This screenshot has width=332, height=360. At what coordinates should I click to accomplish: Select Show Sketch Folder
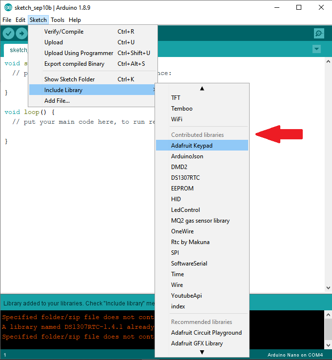92,79
